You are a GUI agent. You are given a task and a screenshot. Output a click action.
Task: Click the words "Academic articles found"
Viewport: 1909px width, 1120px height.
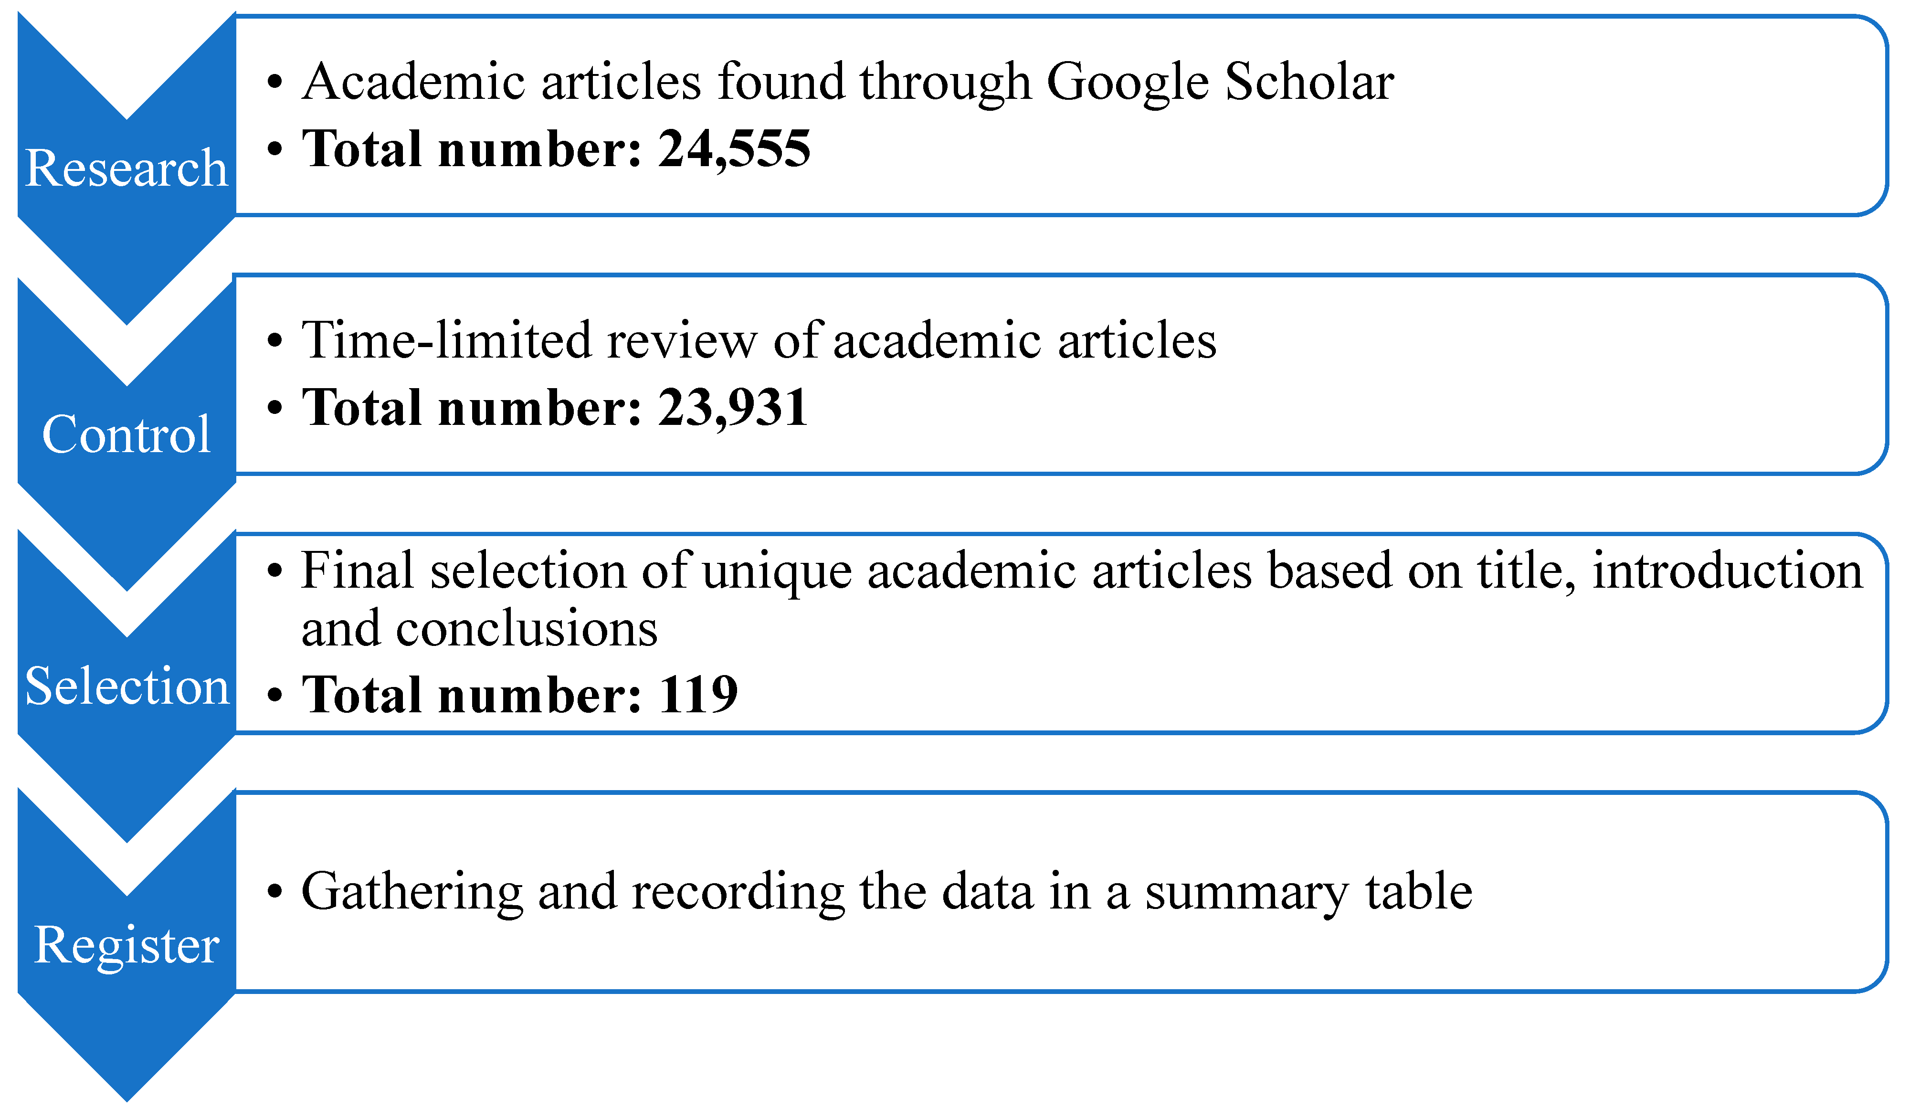click(x=573, y=82)
